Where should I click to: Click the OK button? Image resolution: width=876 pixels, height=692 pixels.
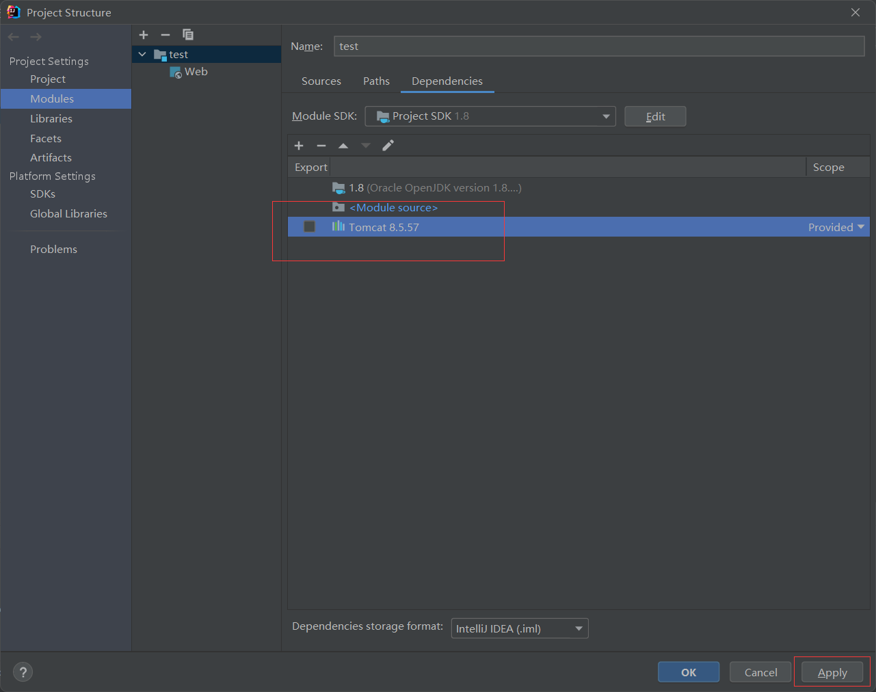[689, 672]
